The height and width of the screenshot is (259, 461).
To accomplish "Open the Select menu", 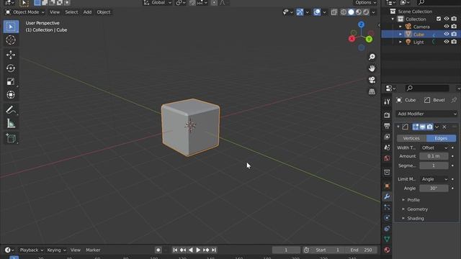I will [x=71, y=12].
